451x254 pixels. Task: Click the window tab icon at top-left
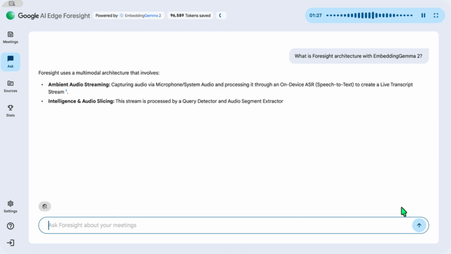[12, 3]
